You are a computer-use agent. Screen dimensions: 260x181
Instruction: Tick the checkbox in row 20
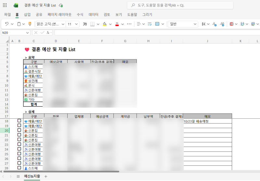coord(19,130)
